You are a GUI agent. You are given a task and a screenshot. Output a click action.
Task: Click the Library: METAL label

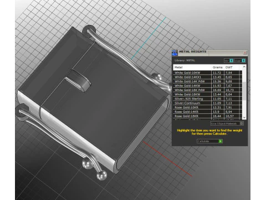click(x=185, y=61)
